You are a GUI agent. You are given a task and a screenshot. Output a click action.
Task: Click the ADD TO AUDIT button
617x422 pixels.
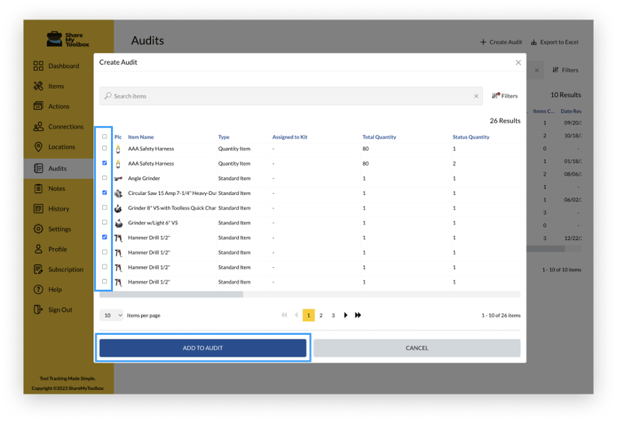tap(204, 348)
